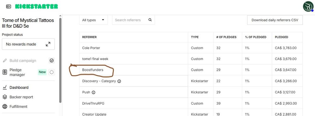
Task: Click the CA$ 2,993.00 pledged amount
Action: coord(286,103)
